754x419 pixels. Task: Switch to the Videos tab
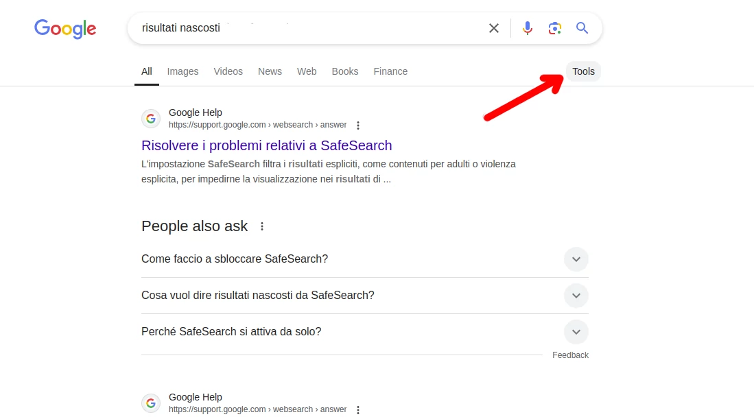[228, 71]
